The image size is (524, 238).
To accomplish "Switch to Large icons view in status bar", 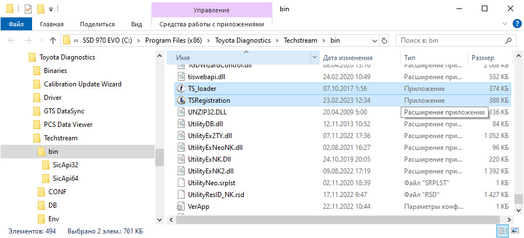I will pos(514,231).
